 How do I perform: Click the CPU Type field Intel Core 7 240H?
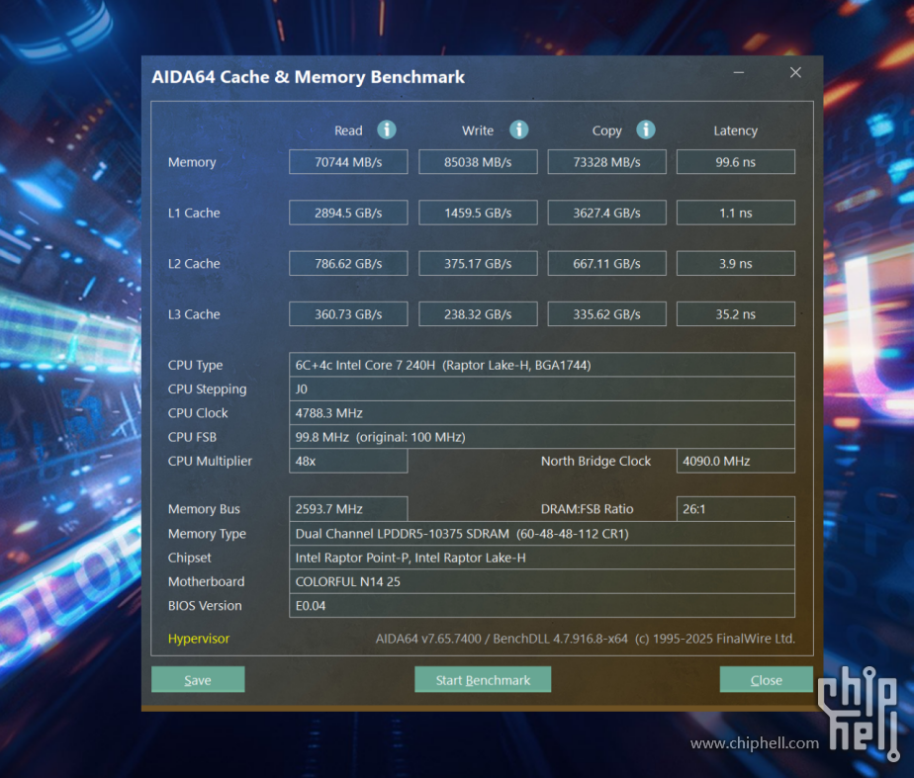[541, 365]
